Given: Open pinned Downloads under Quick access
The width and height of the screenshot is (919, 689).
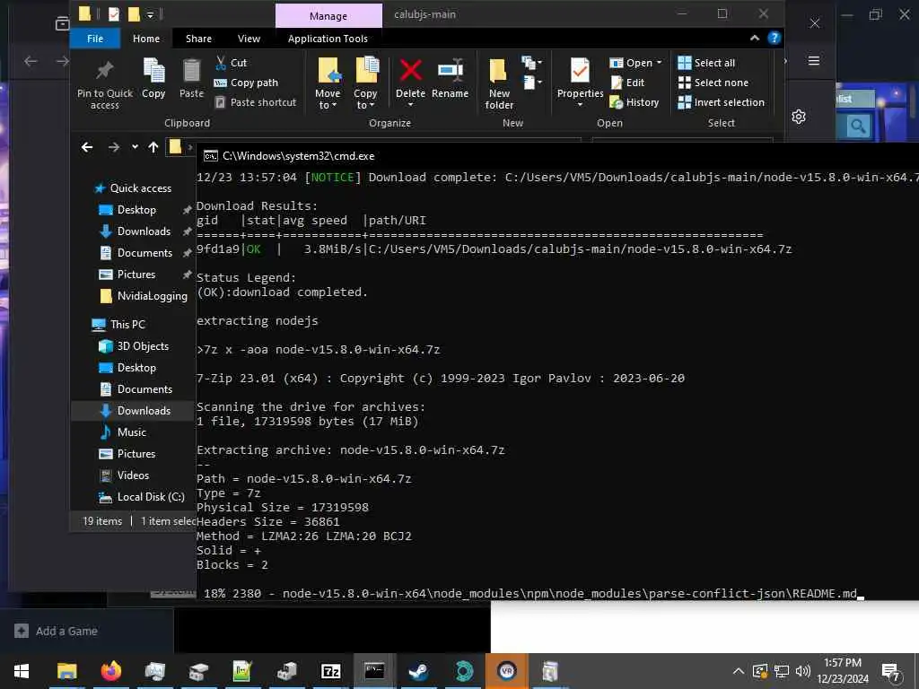Looking at the screenshot, I should [144, 231].
